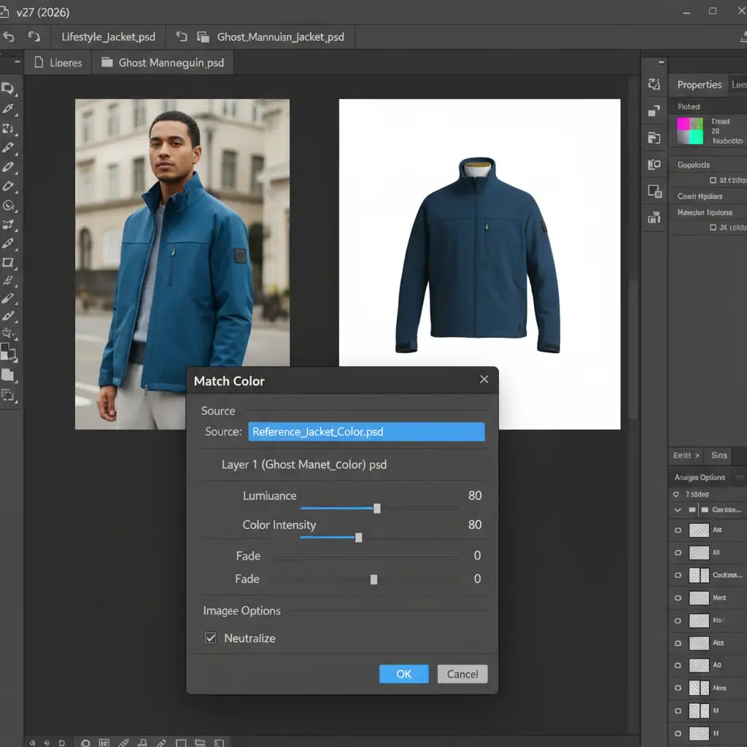Click the folder icon on Ghost Mannequin tab
The image size is (747, 747).
coord(107,63)
